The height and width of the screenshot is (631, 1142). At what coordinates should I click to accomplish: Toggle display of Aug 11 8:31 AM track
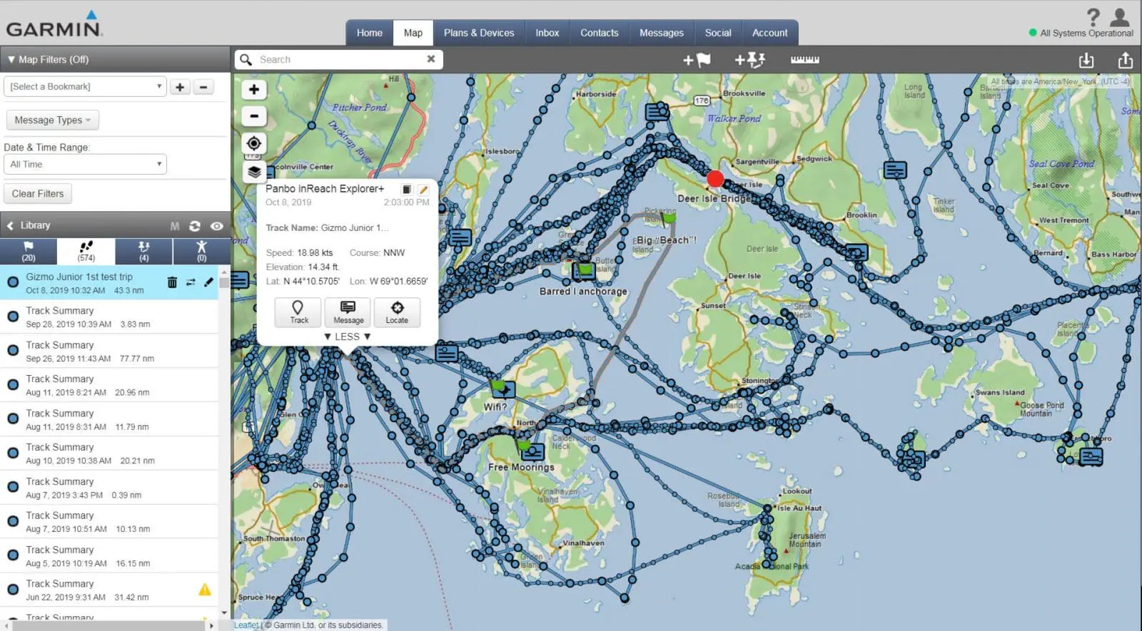tap(13, 419)
